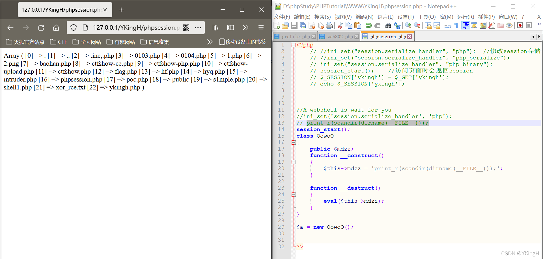Image resolution: width=543 pixels, height=259 pixels.
Task: Open 搜索(S) menu
Action: coord(322,17)
